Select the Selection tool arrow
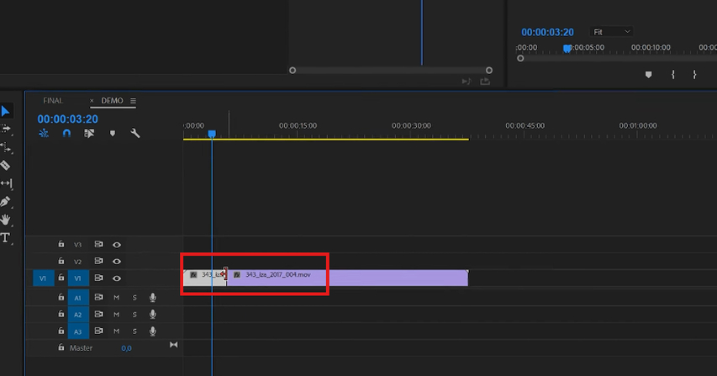 tap(6, 111)
